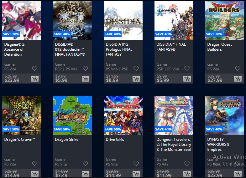Open Disgaea 3: Absence of Detention title
Screen dimensions: 246x178
click(x=15, y=49)
